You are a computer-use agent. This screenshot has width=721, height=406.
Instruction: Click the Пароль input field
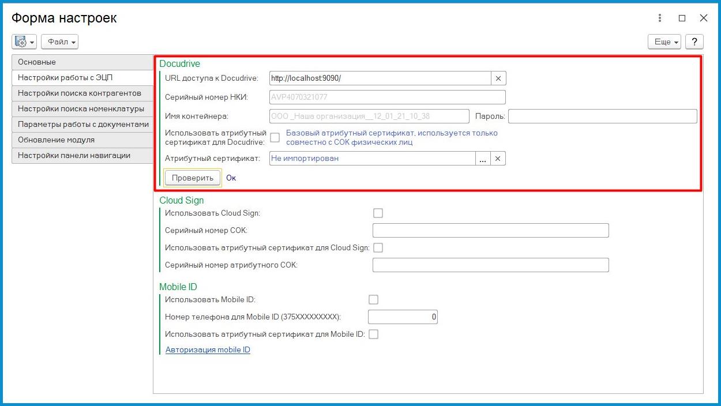(x=602, y=116)
